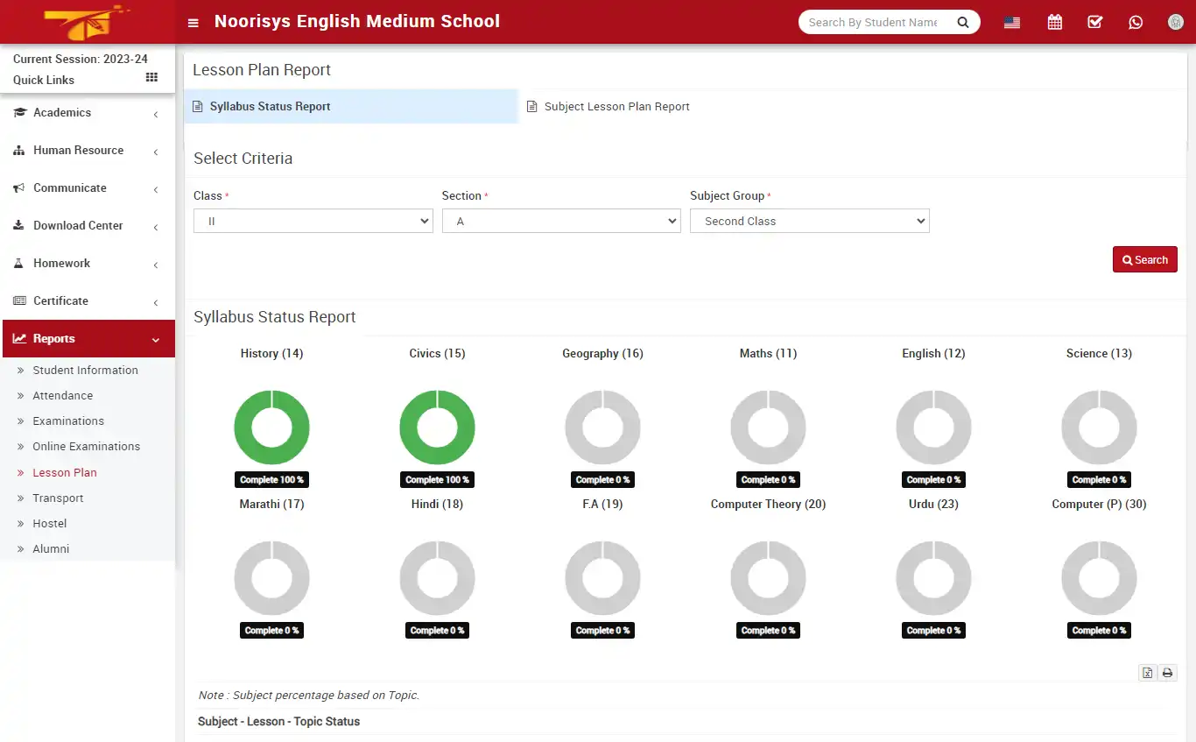This screenshot has height=742, width=1196.
Task: Open WhatsApp messaging icon in header
Action: [x=1136, y=21]
